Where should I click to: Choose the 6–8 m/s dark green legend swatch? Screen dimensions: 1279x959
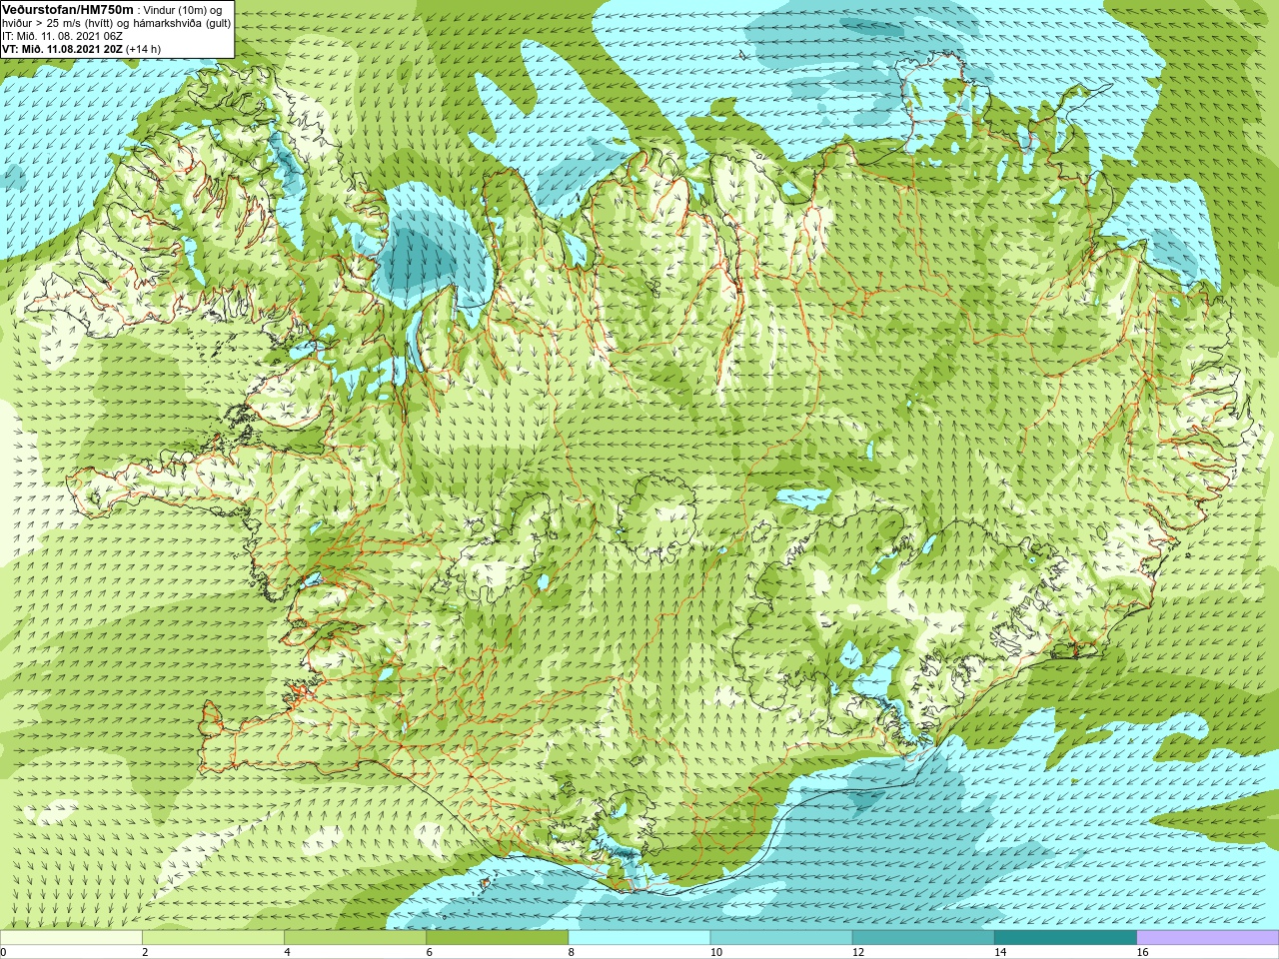click(497, 938)
